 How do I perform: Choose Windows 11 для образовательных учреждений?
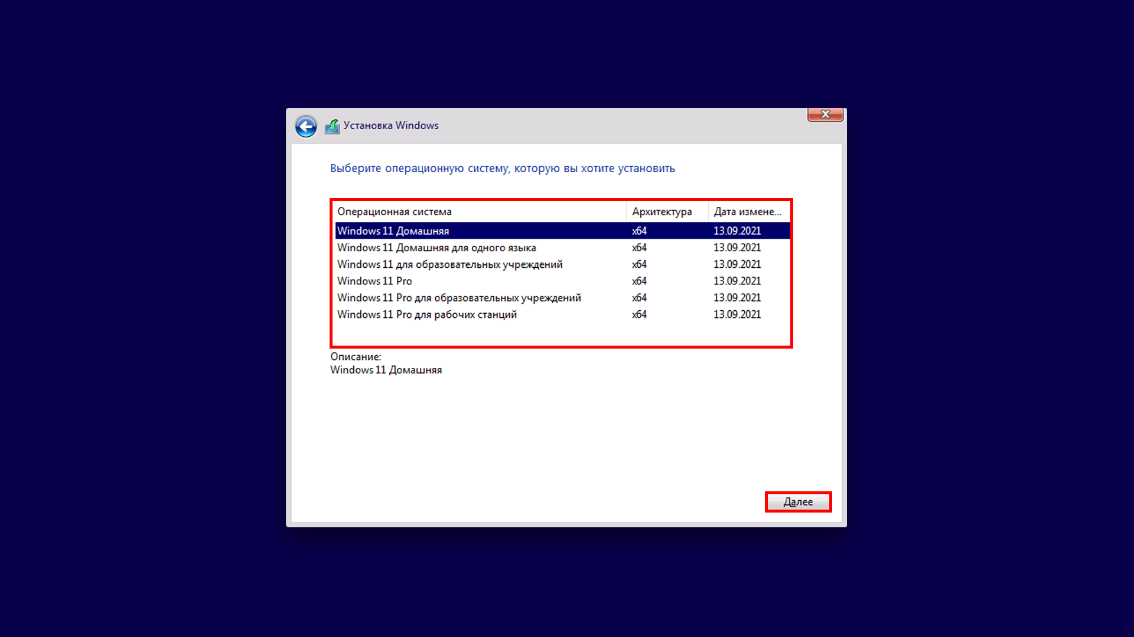(x=449, y=264)
